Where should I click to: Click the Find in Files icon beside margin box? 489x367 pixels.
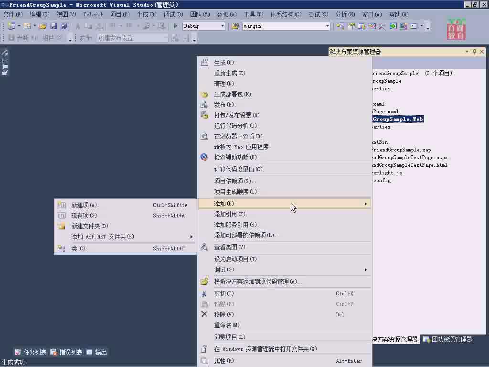(235, 26)
